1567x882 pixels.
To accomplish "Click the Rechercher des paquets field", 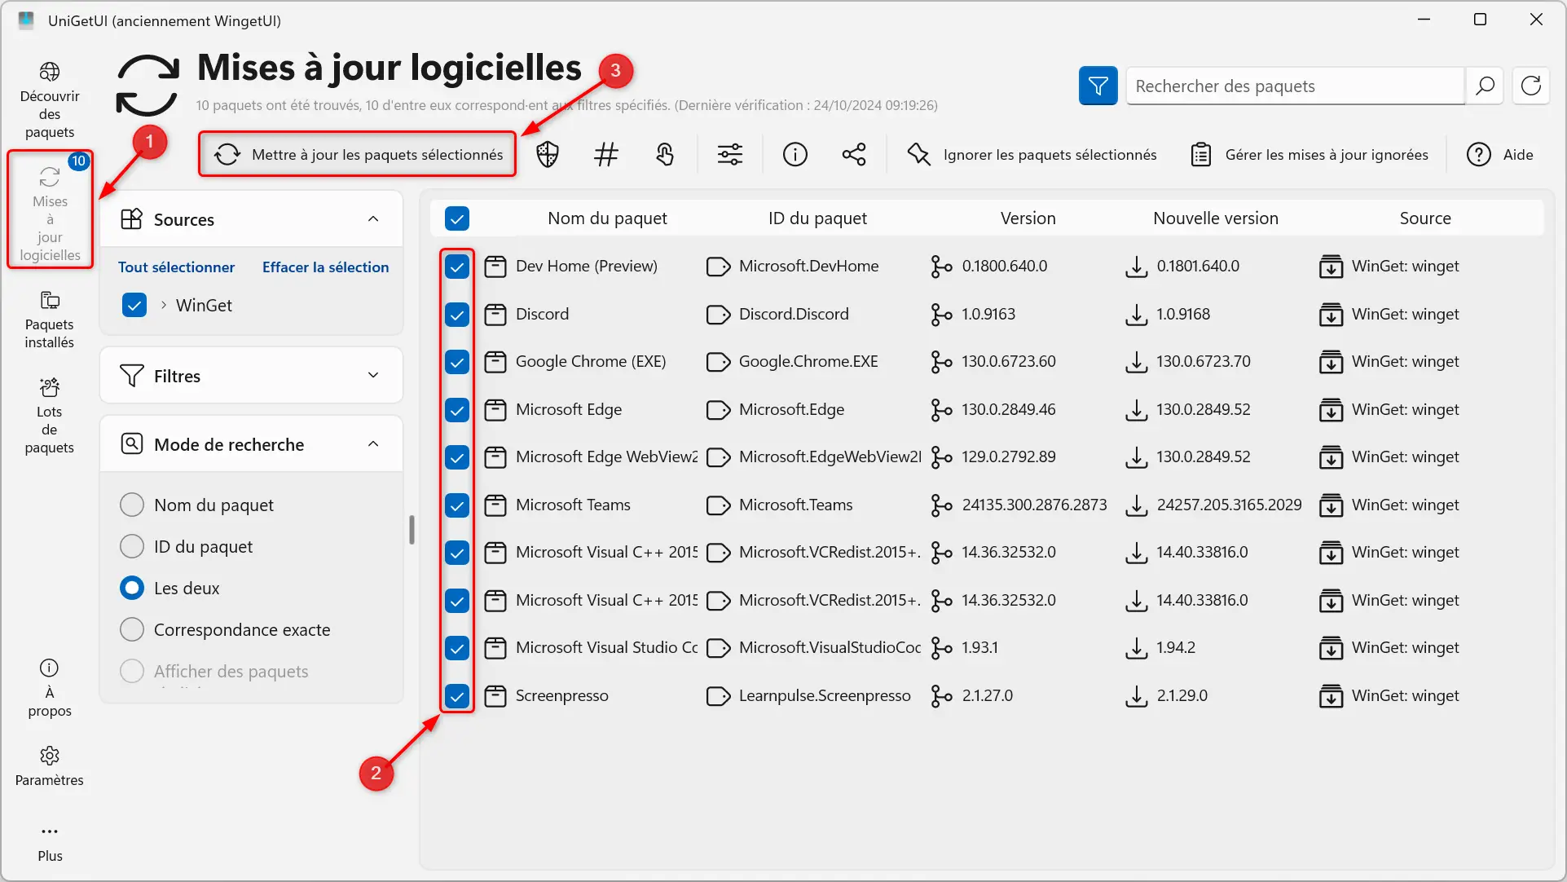I will pyautogui.click(x=1295, y=86).
